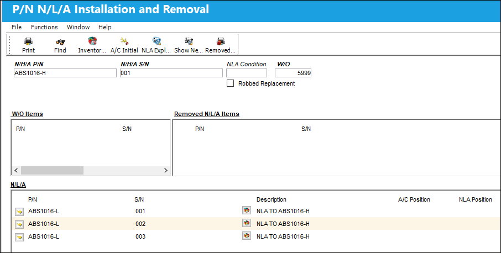Click S/N header in Removed N/L/A Items
The image size is (501, 253).
(x=306, y=129)
